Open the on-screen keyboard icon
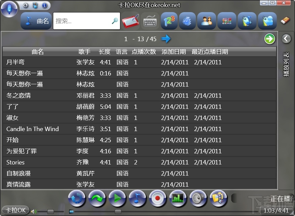The height and width of the screenshot is (216, 295). pos(150,21)
